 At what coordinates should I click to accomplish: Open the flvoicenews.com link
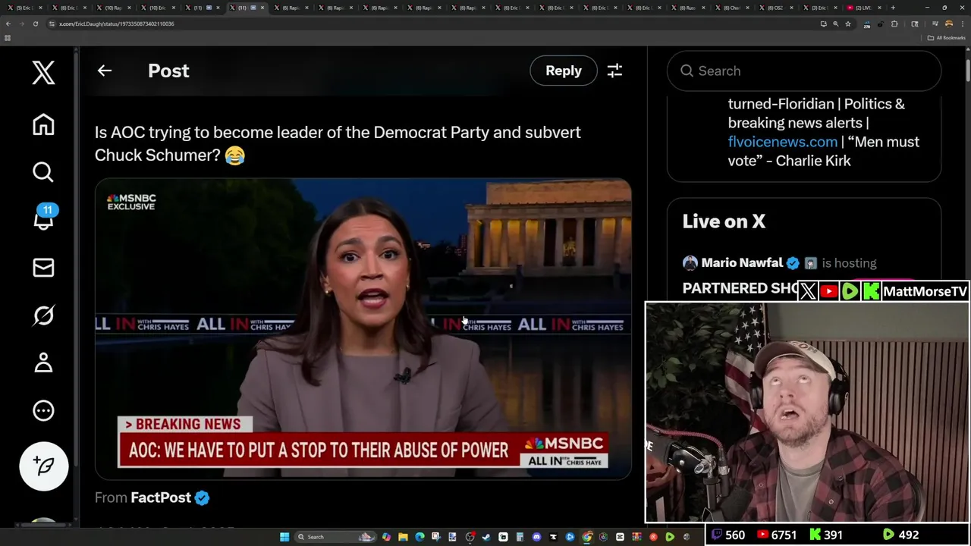point(783,142)
